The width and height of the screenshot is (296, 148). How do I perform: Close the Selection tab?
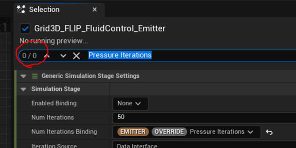point(95,9)
